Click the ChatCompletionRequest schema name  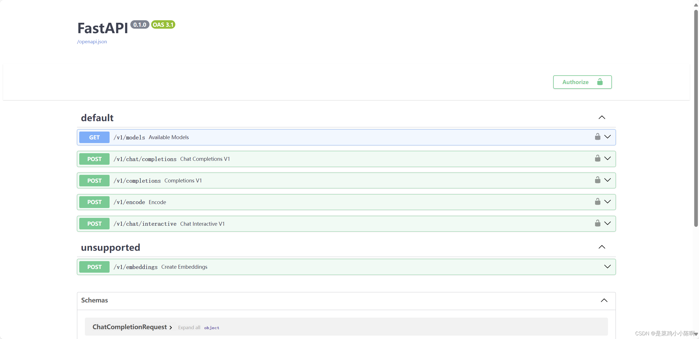(x=130, y=327)
